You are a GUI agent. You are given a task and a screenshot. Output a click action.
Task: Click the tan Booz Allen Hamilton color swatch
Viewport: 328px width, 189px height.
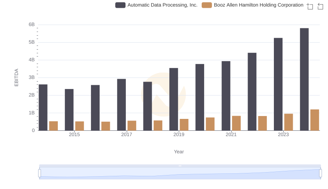[207, 5]
